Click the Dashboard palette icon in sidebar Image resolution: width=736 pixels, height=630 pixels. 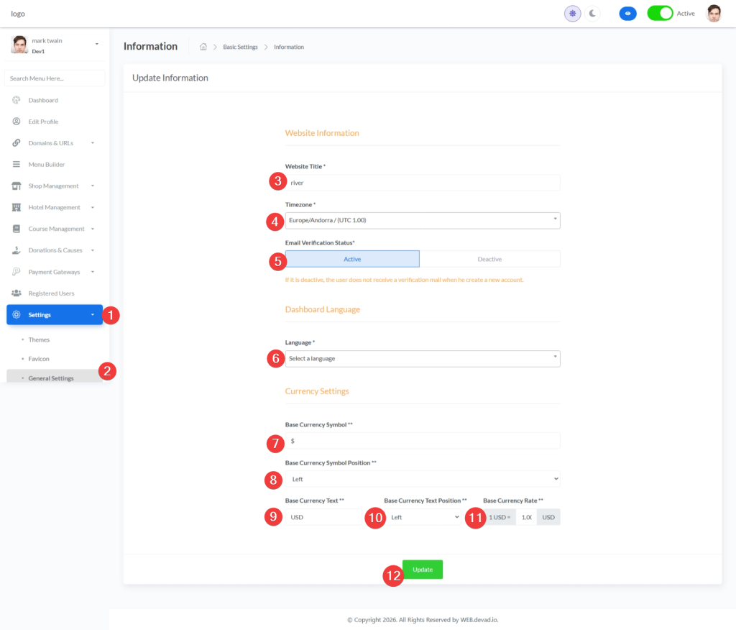16,100
